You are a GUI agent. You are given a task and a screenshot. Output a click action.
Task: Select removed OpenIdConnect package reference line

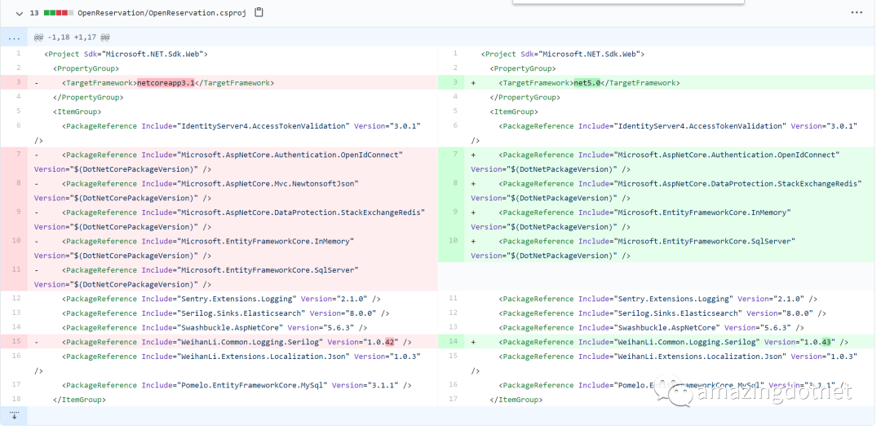[x=232, y=161]
